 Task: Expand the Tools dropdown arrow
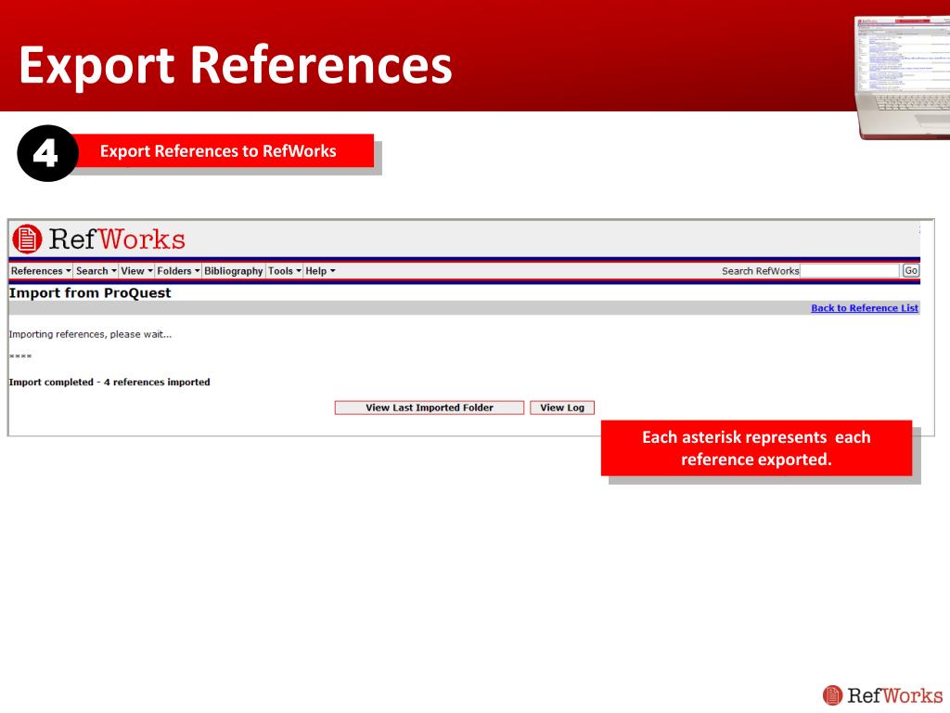click(x=299, y=271)
